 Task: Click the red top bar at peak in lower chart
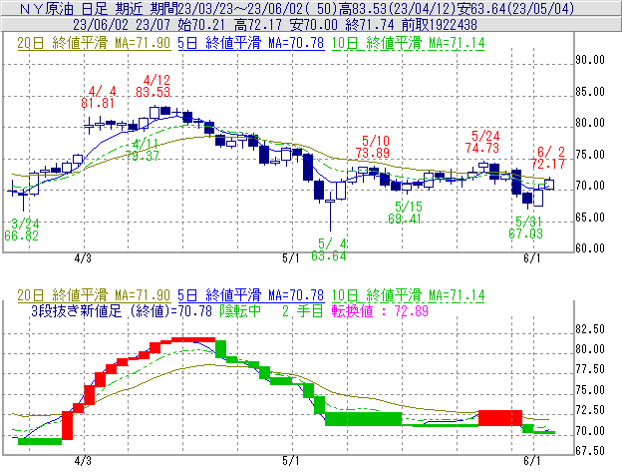click(x=193, y=340)
